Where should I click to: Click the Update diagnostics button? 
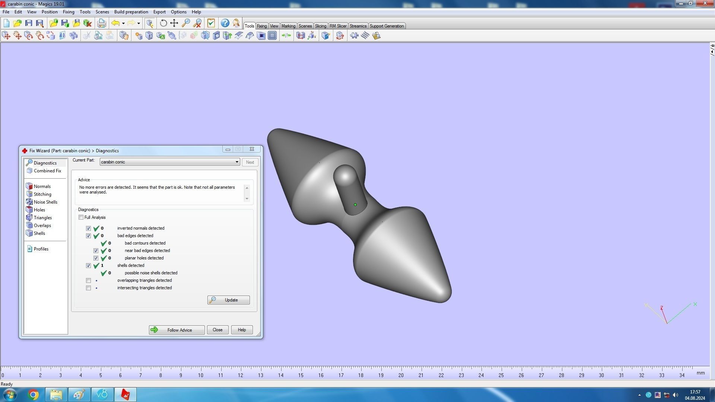coord(228,300)
